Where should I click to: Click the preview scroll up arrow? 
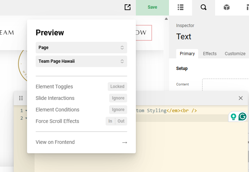pyautogui.click(x=166, y=19)
